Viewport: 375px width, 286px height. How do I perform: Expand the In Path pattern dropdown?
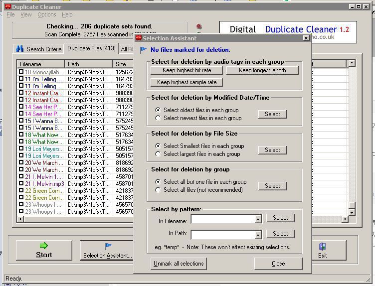(x=258, y=235)
